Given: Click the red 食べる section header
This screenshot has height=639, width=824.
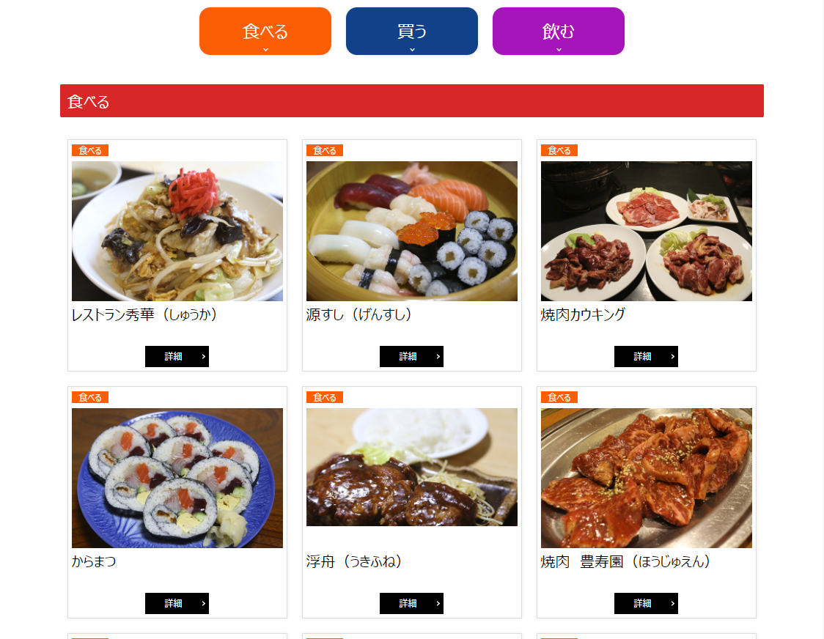Looking at the screenshot, I should click(x=412, y=101).
